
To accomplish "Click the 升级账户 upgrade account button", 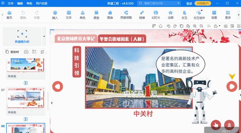I will (x=203, y=3).
